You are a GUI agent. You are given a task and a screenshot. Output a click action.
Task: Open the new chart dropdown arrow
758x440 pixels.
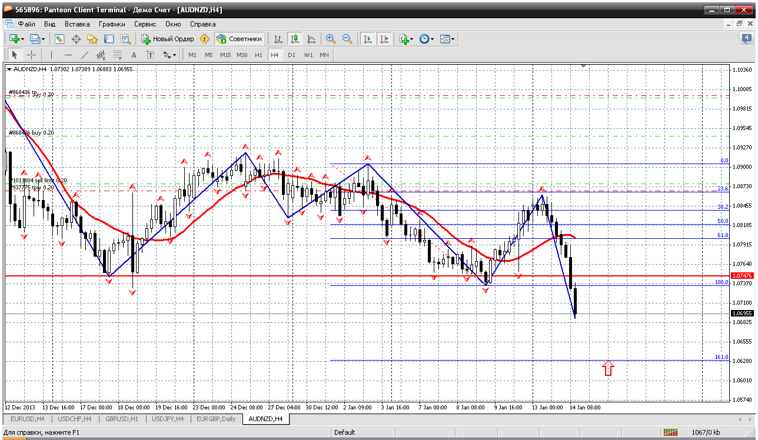(22, 39)
